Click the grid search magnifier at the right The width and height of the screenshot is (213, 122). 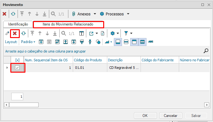click(206, 51)
